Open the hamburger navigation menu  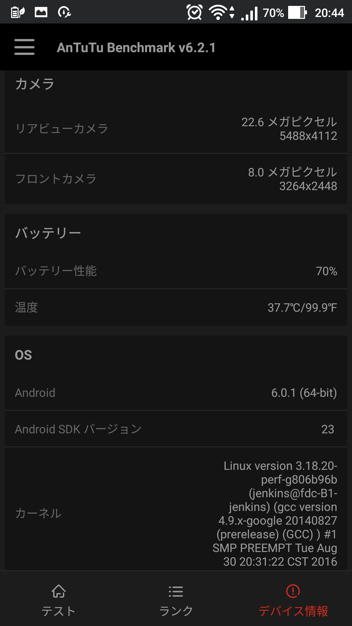point(24,47)
